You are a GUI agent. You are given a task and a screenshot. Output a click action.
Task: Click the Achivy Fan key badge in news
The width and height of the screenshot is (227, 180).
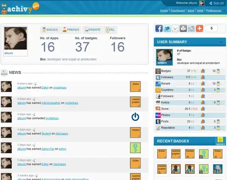tap(135, 148)
